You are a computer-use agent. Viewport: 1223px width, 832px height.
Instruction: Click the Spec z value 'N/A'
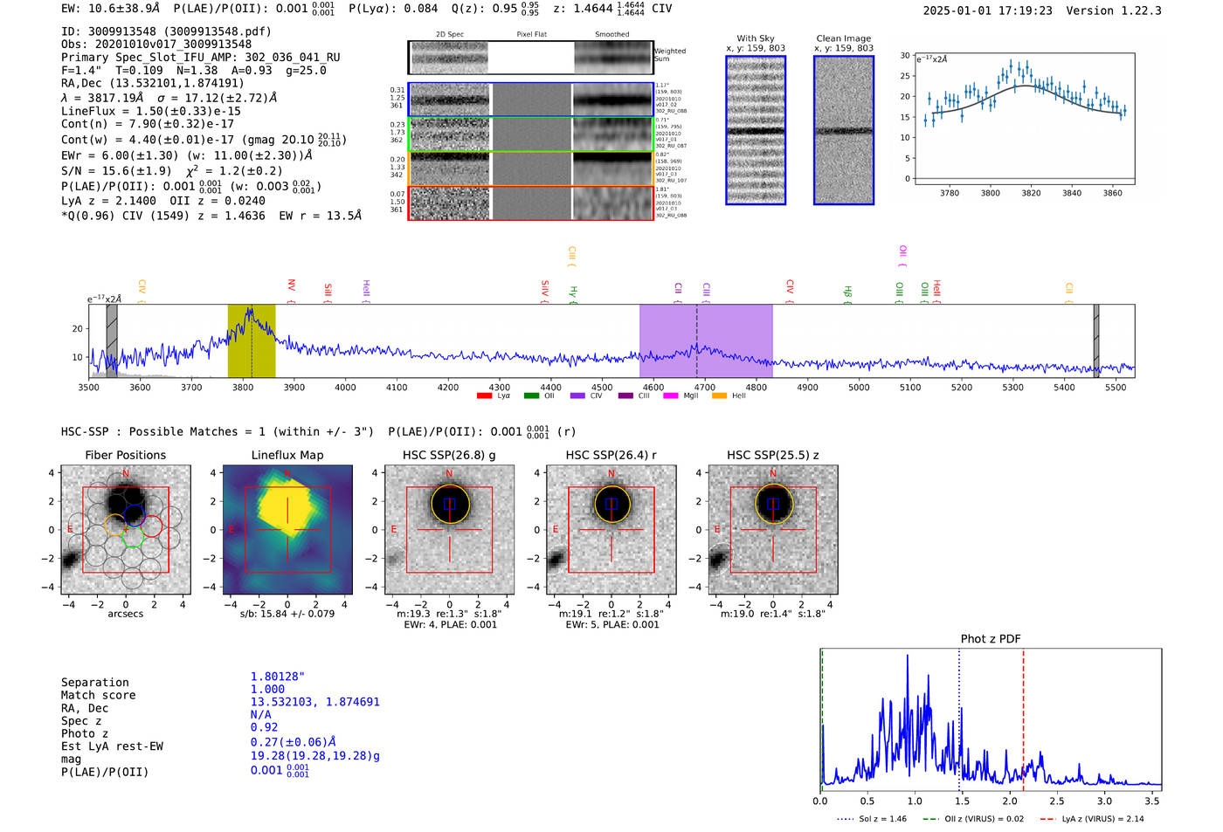click(260, 714)
